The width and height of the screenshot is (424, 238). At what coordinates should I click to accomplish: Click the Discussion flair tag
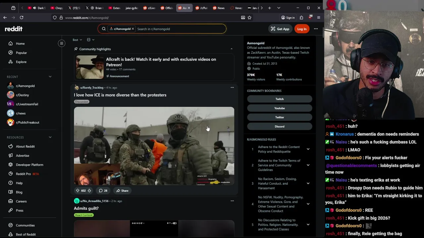click(81, 102)
